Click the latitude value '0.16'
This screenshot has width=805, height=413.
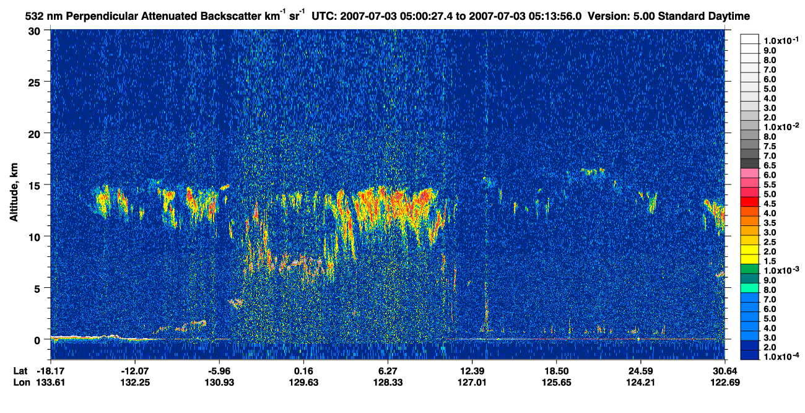click(303, 370)
